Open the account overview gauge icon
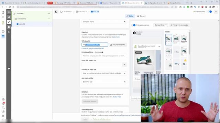The width and height of the screenshot is (220, 123). coord(3,31)
